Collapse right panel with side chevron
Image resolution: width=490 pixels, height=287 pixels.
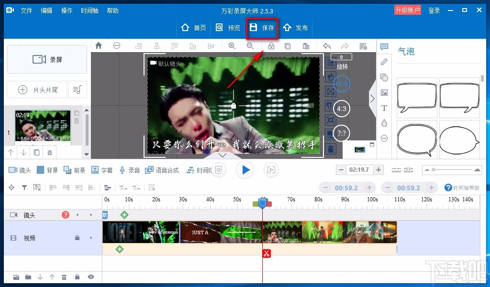coord(372,99)
